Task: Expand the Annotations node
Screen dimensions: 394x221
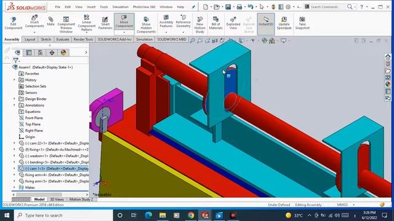Action: [x=14, y=105]
